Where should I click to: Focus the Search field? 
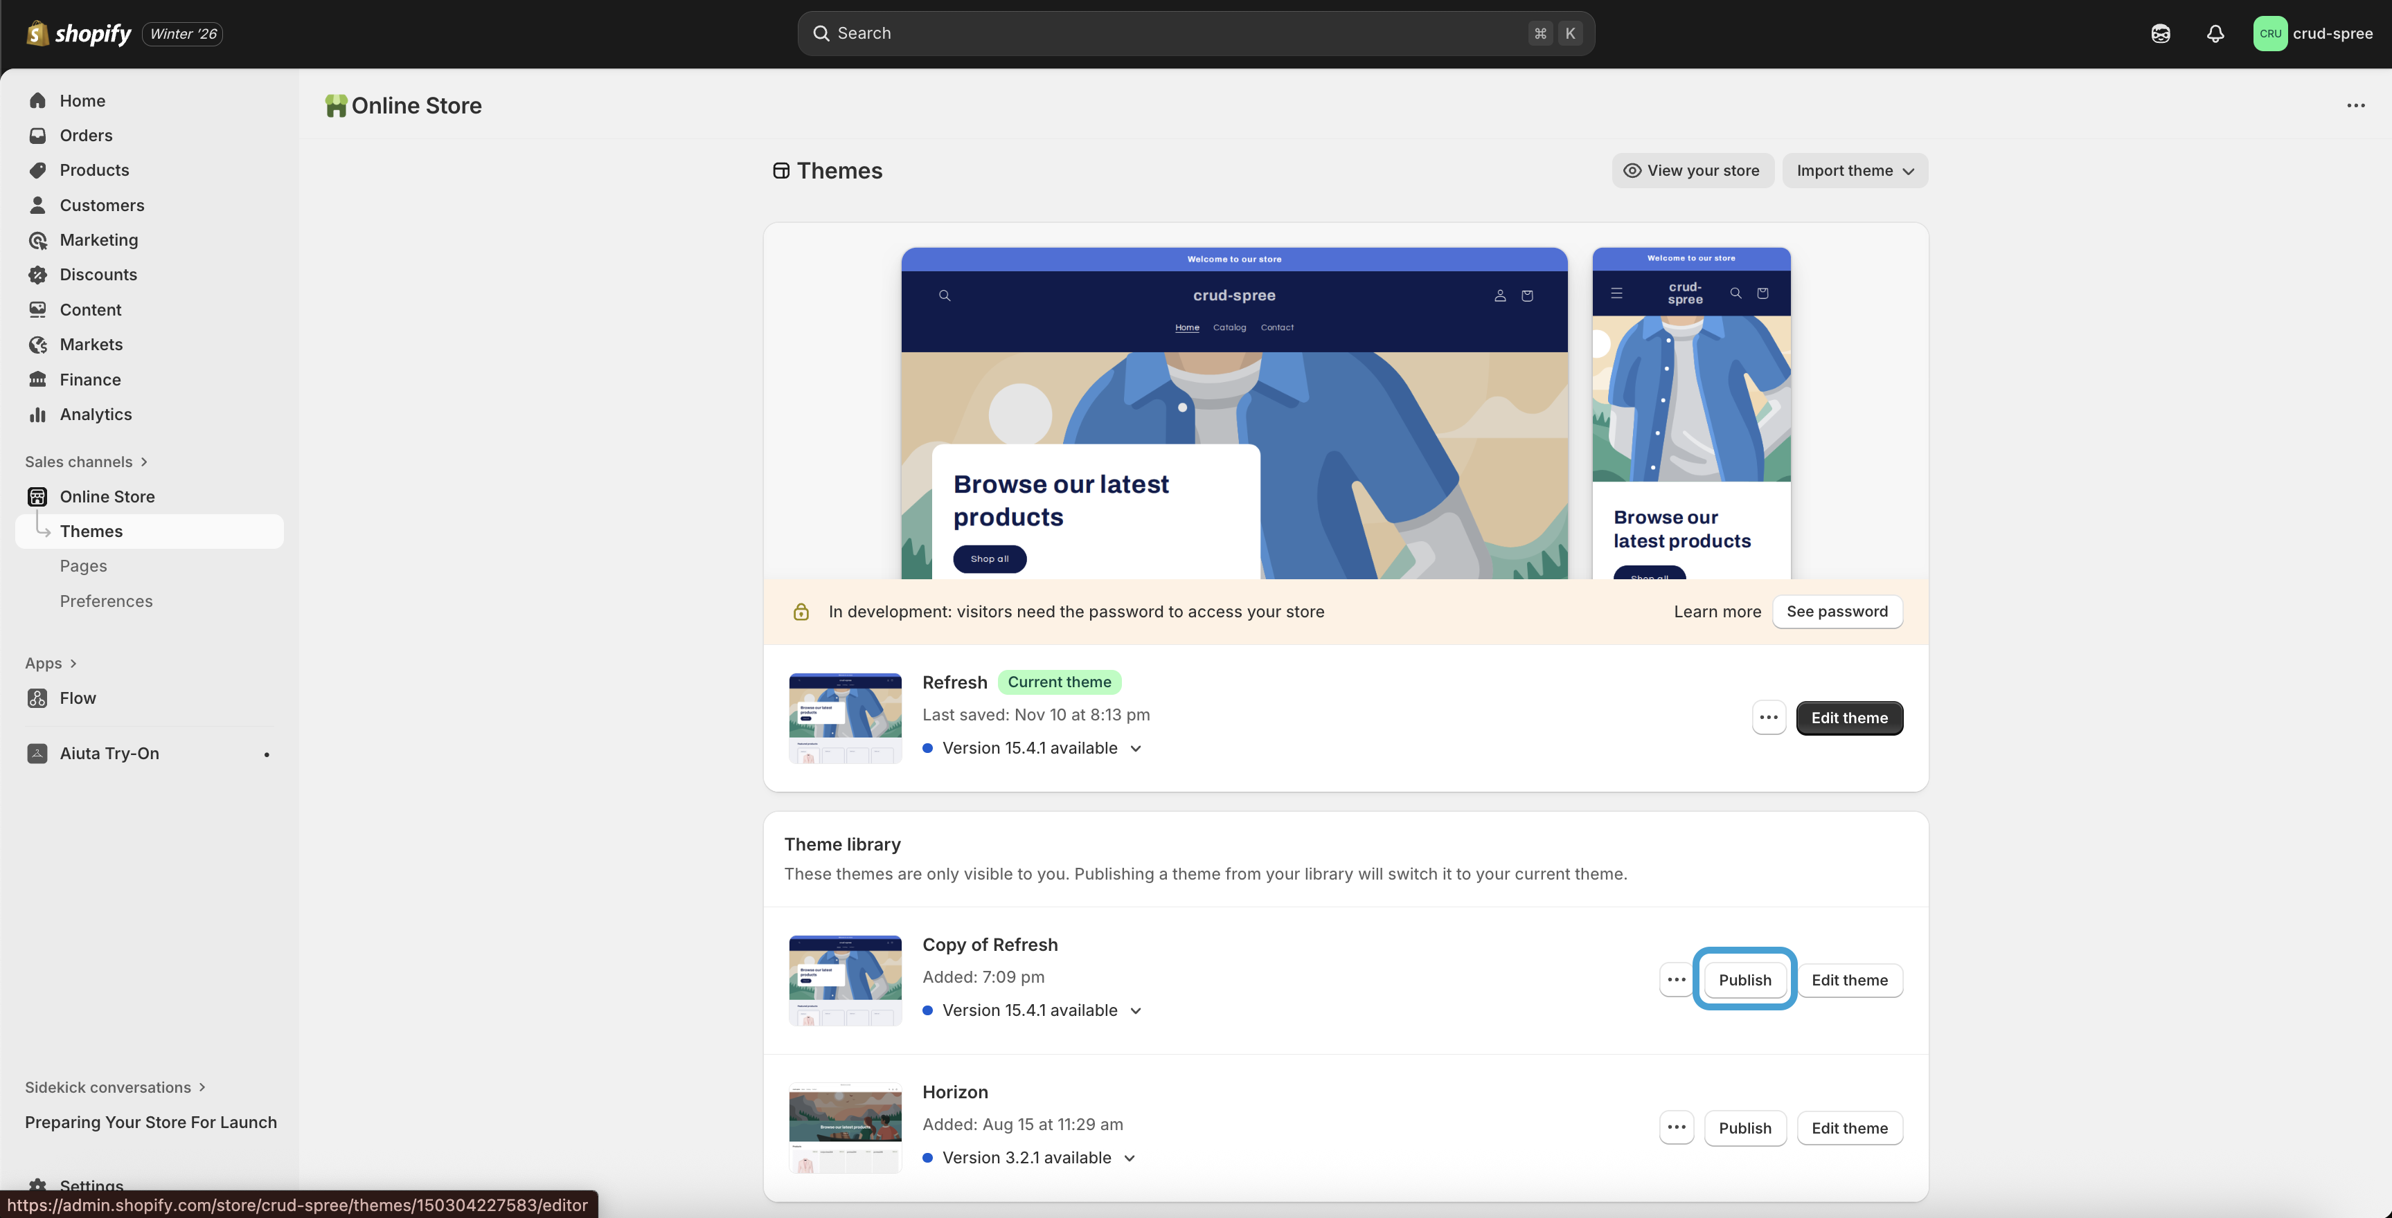[1196, 33]
